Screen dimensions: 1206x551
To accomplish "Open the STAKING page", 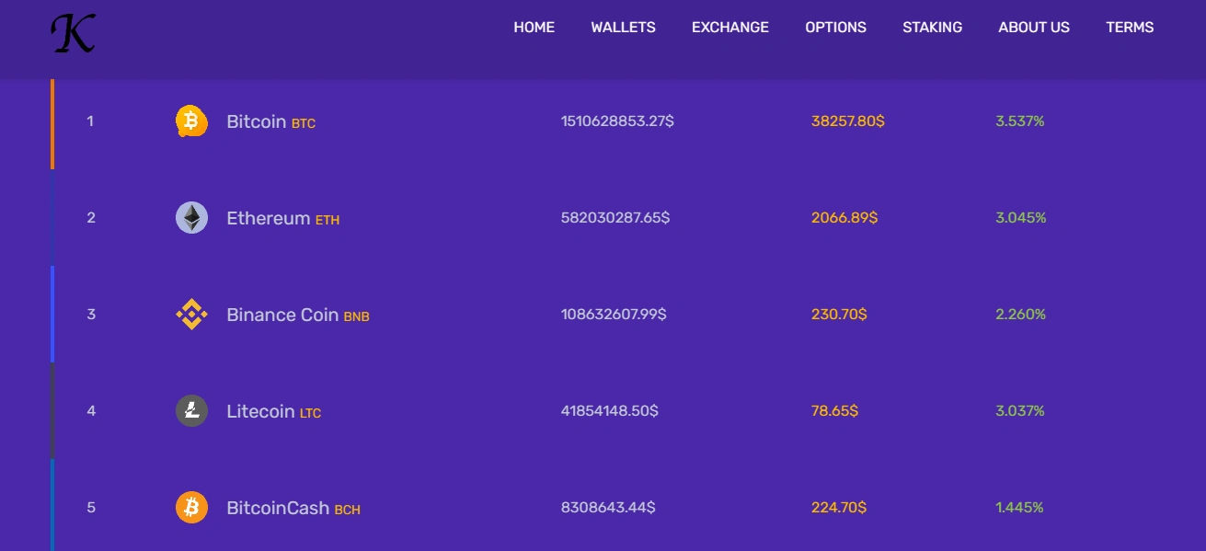I will pyautogui.click(x=932, y=28).
